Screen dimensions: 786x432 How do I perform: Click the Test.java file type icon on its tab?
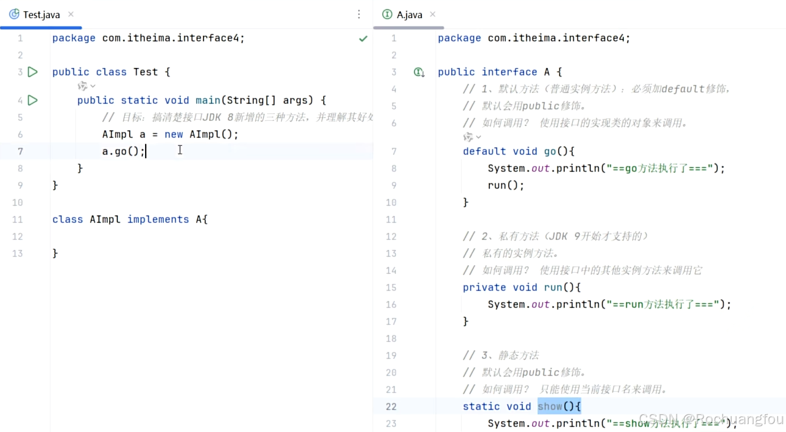coord(14,14)
